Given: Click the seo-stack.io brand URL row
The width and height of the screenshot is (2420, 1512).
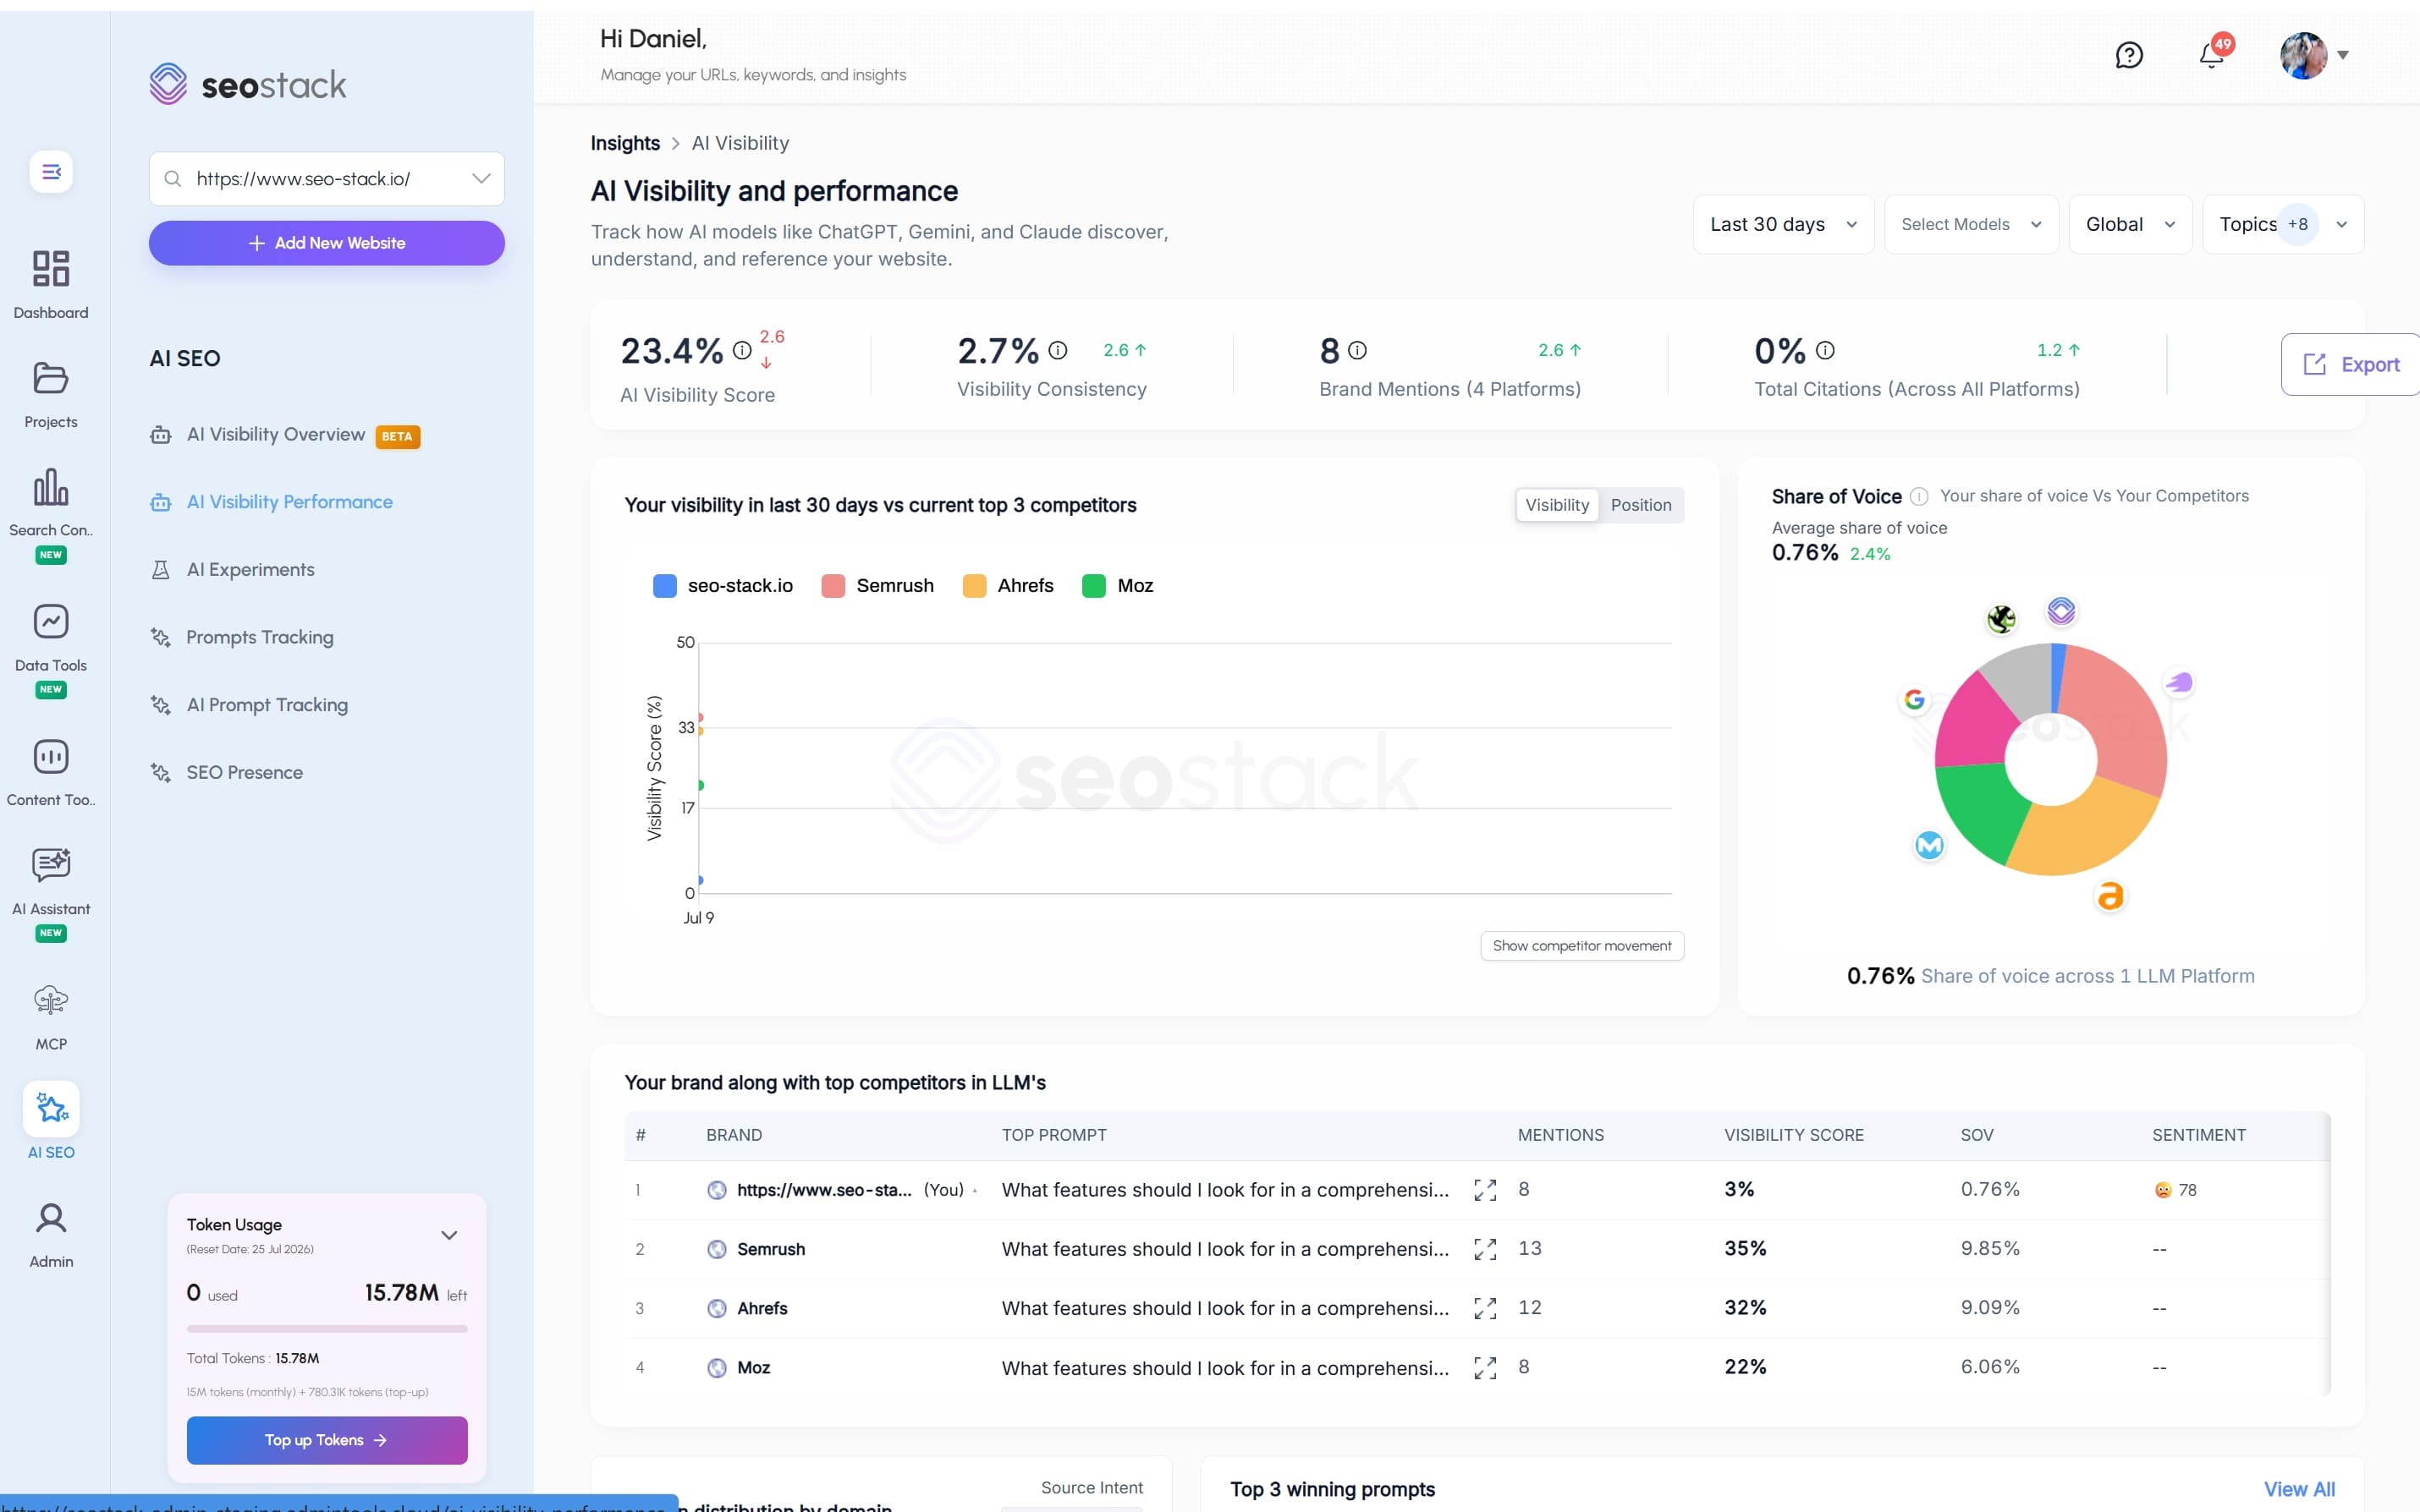Looking at the screenshot, I should pos(824,1190).
